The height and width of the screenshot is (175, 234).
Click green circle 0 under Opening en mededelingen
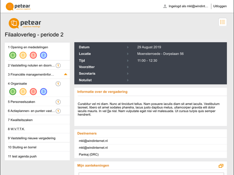(x=13, y=55)
